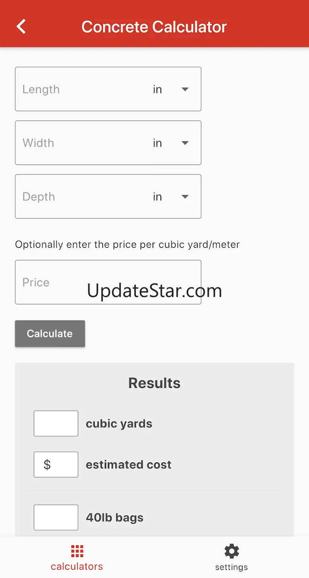Switch to the calculators tab label
This screenshot has height=578, width=309.
click(77, 567)
